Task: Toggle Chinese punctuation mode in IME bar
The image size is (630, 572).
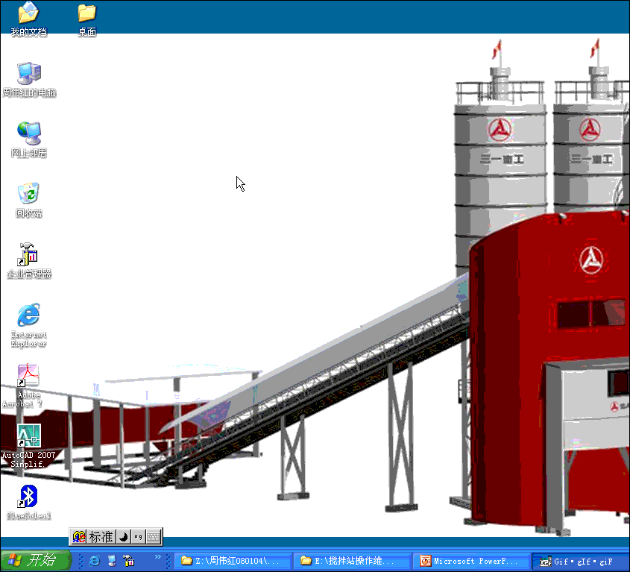Action: (x=138, y=537)
